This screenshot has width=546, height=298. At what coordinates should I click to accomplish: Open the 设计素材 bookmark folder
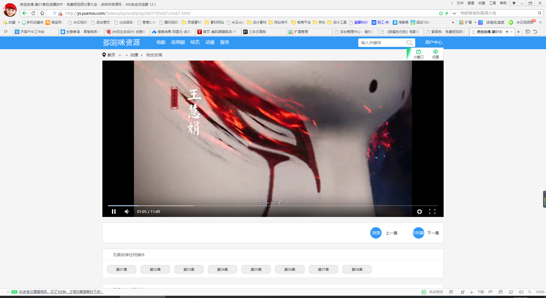pyautogui.click(x=257, y=22)
